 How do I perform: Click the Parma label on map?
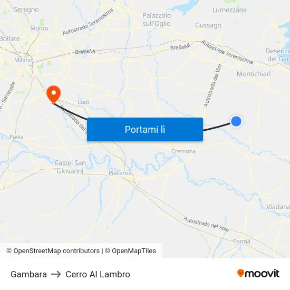pos(241,241)
